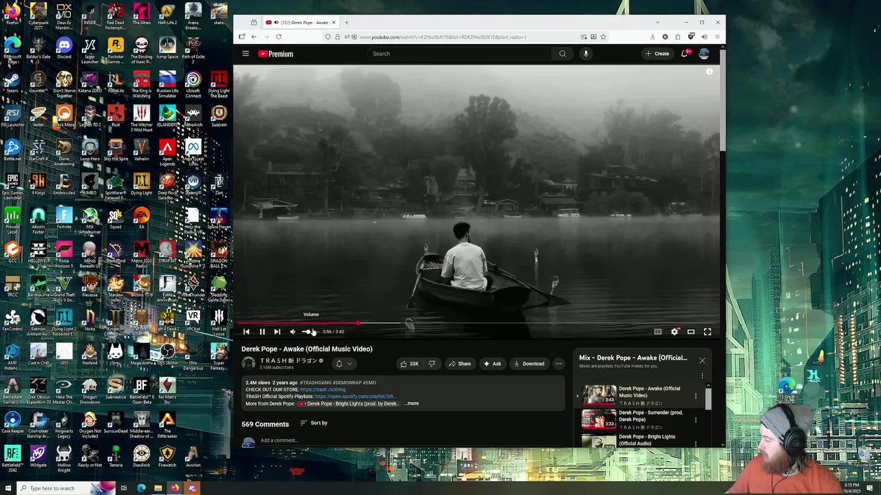Open Ubisoft Connect desktop shortcut
Screen dimensions: 881x495
(x=193, y=84)
